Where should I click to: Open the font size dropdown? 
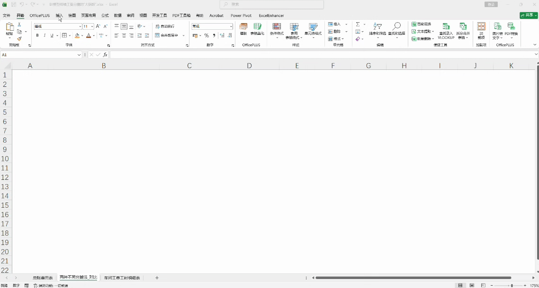92,26
